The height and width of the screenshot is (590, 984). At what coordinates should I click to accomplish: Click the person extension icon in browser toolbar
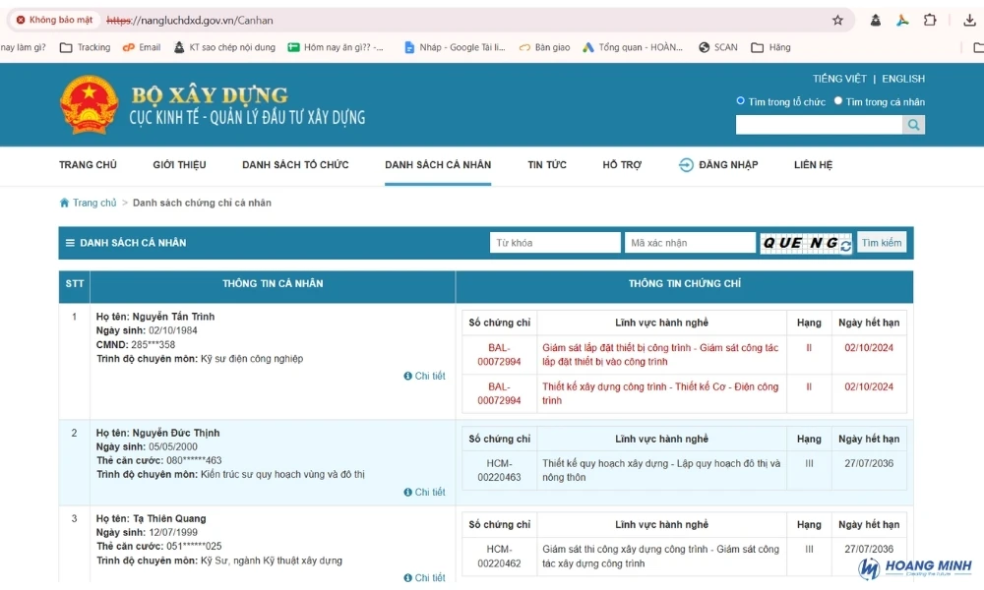coord(876,20)
